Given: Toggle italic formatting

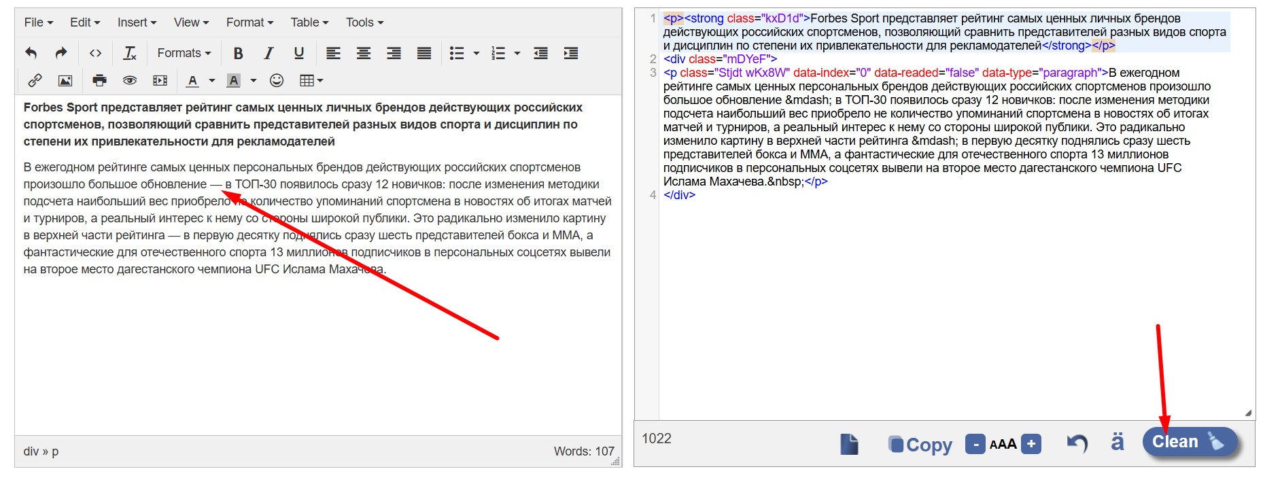Looking at the screenshot, I should click(x=269, y=53).
